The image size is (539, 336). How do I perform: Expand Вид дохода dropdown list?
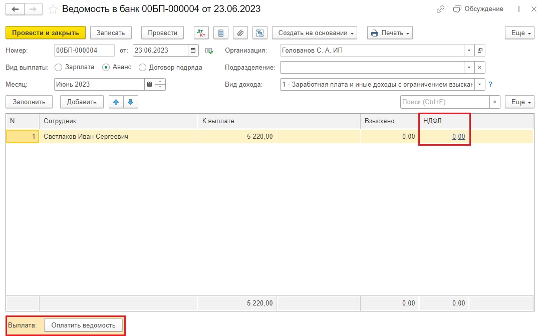(x=479, y=85)
